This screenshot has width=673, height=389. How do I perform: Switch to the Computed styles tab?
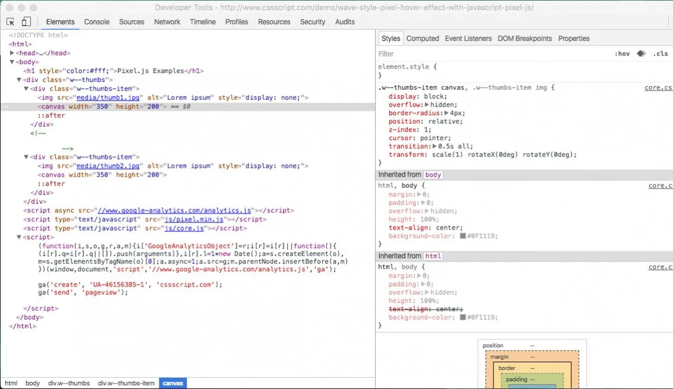(x=422, y=39)
